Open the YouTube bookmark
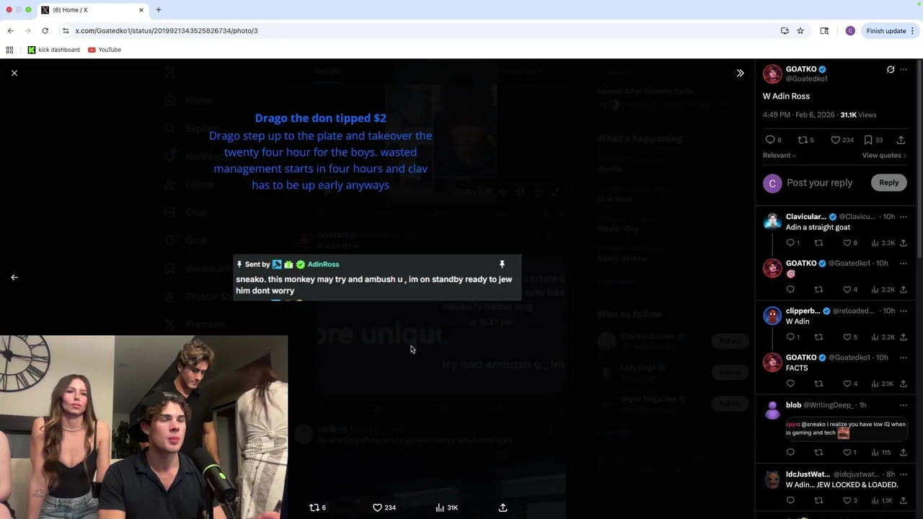The image size is (923, 519). (x=105, y=50)
